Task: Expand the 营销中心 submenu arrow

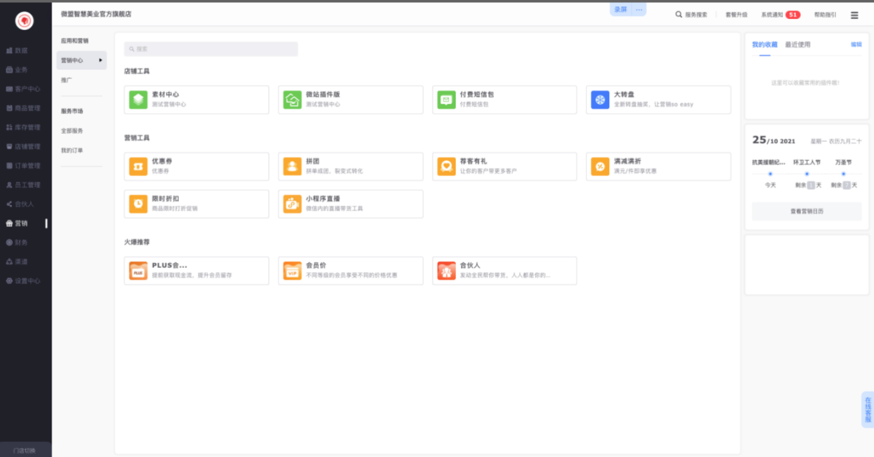Action: (101, 60)
